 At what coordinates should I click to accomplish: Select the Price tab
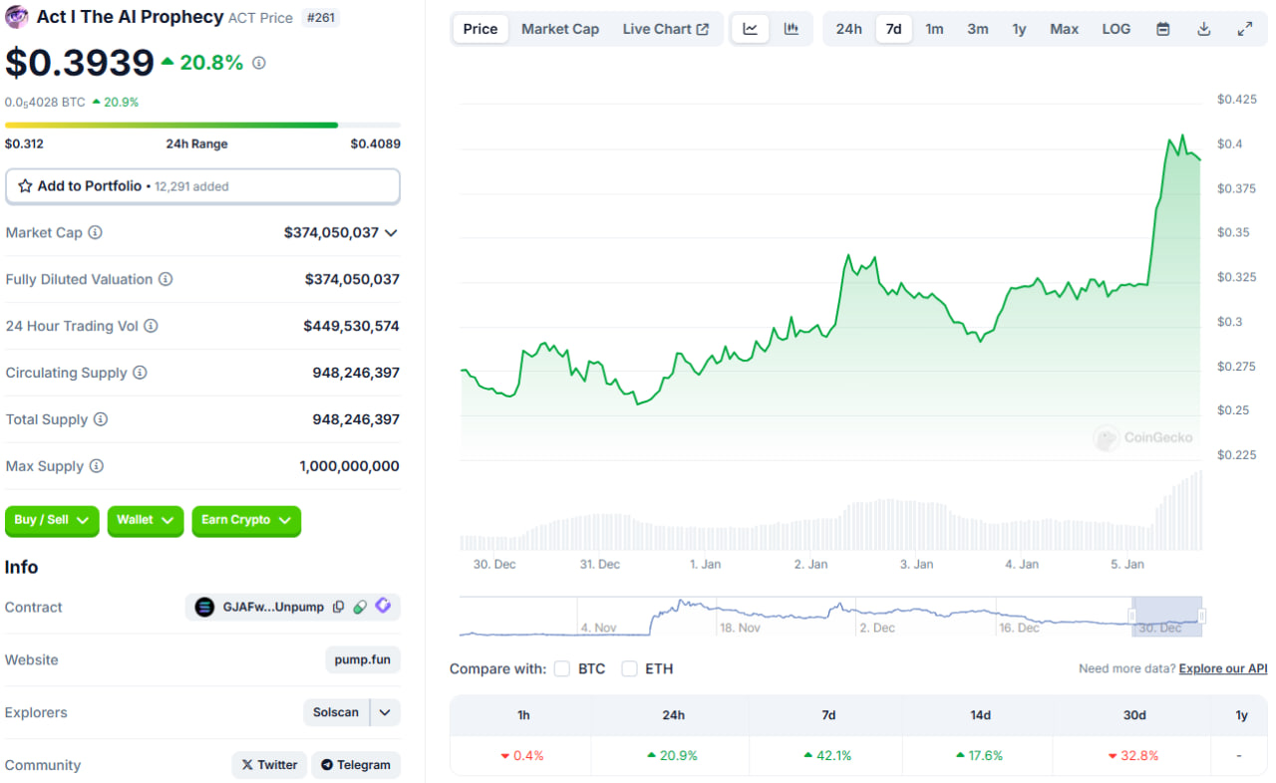click(x=480, y=29)
